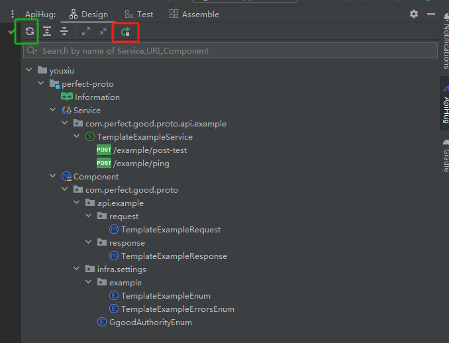This screenshot has width=449, height=343.
Task: Click the S icon of TemplateExampleService
Action: coord(90,136)
